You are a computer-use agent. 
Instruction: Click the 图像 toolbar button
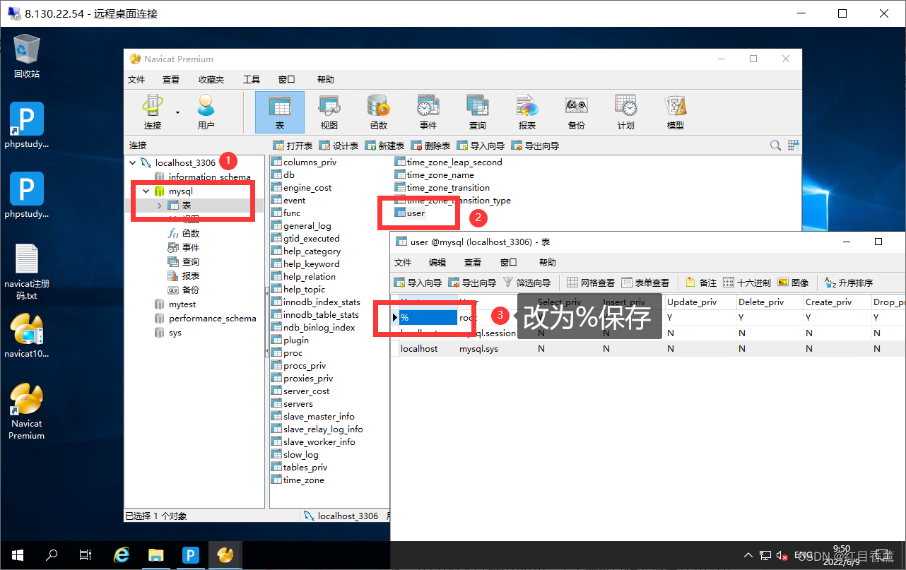pos(793,283)
